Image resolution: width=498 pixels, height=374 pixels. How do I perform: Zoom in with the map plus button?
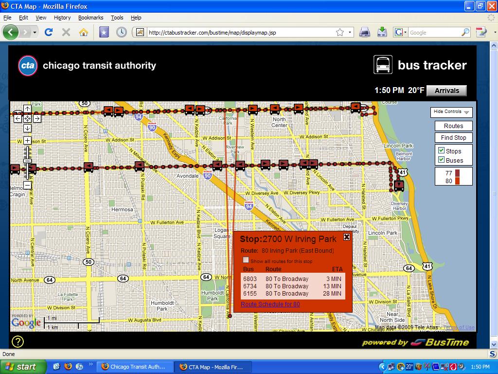27,141
